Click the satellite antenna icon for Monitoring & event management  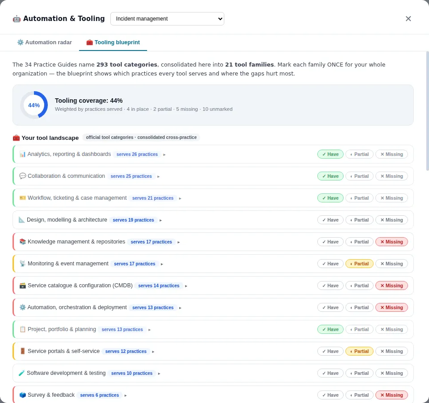coord(22,264)
